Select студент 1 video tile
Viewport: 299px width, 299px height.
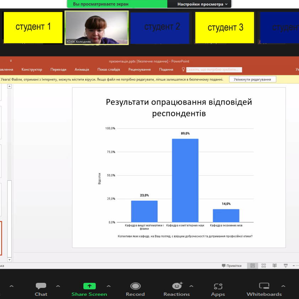[33, 27]
